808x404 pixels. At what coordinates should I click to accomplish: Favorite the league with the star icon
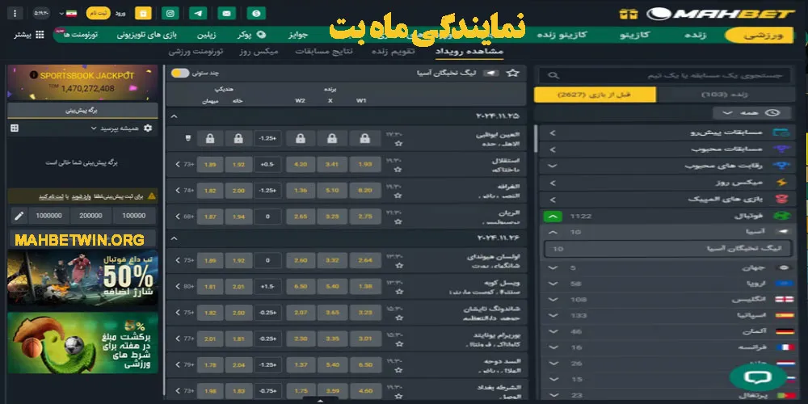click(x=512, y=74)
